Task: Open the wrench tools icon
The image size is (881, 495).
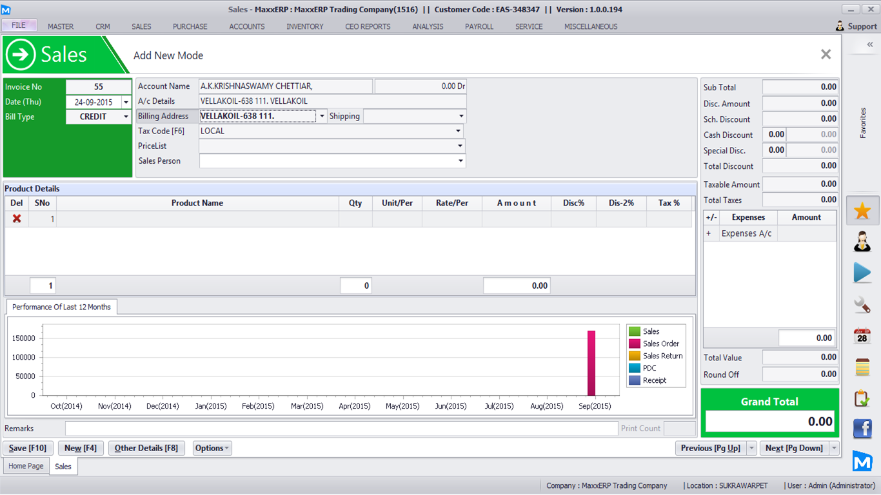Action: click(862, 304)
